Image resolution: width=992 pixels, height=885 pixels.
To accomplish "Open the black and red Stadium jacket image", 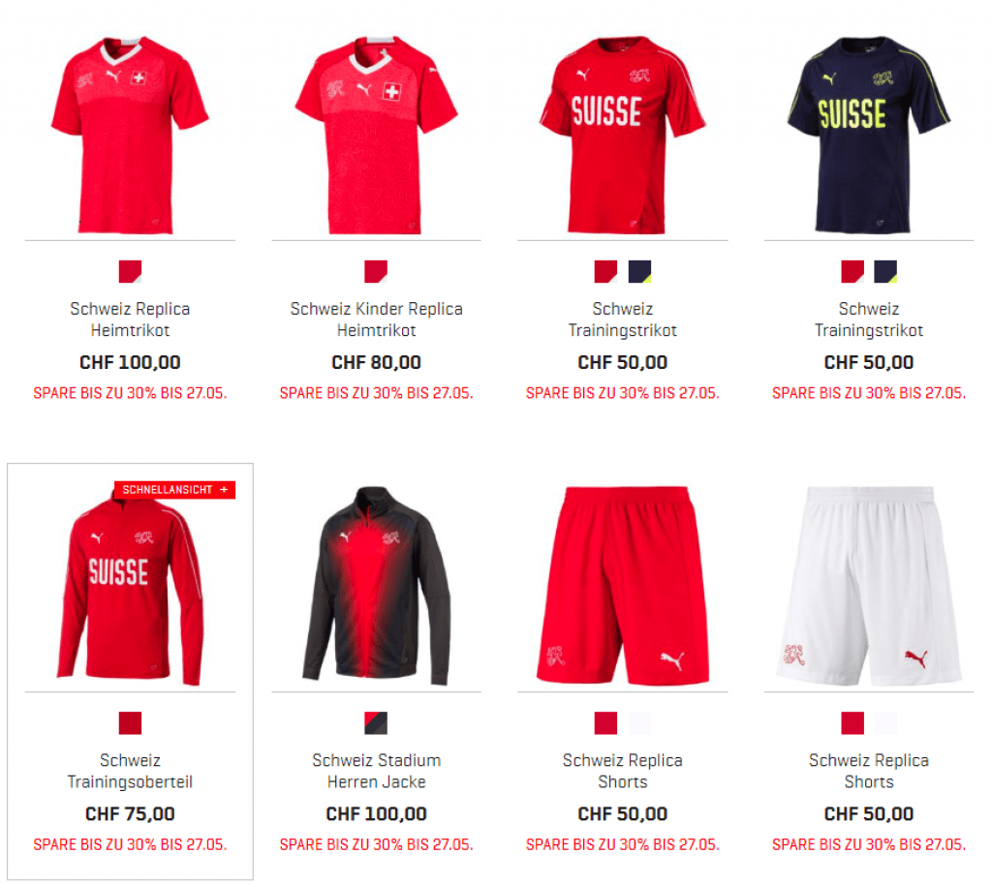I will [377, 586].
